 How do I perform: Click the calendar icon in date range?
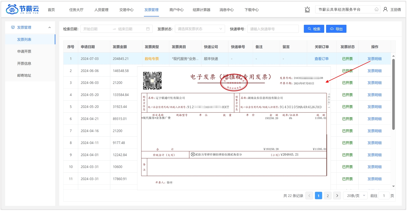tap(148, 29)
